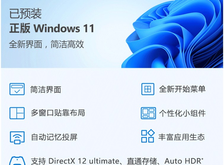Select the 简洁界面 text label
Viewport: 224px width, 165px height.
(x=46, y=89)
